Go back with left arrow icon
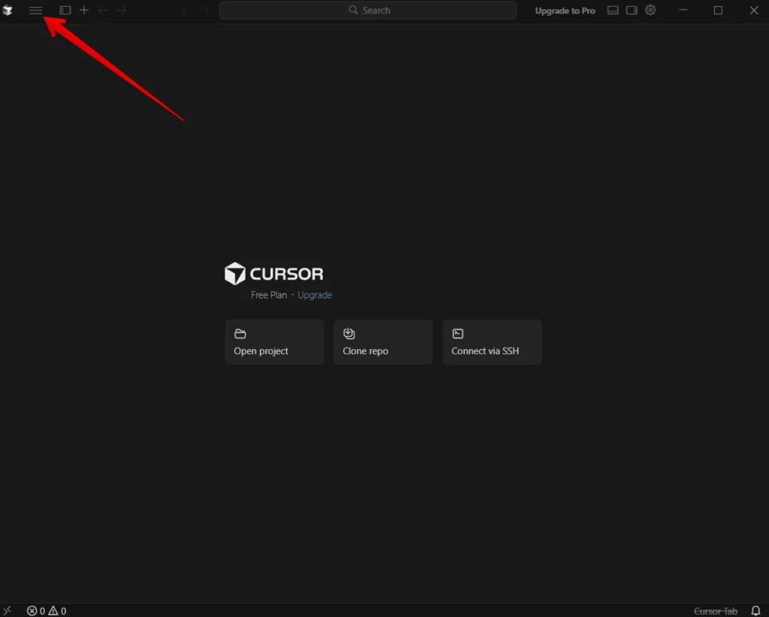The height and width of the screenshot is (617, 769). tap(103, 11)
